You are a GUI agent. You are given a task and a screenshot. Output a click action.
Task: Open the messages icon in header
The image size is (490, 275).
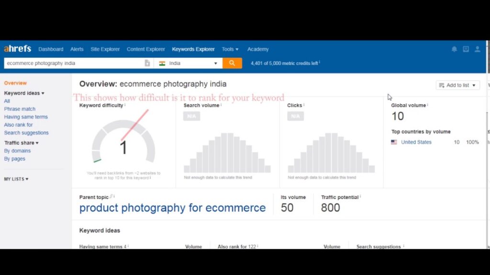click(466, 49)
